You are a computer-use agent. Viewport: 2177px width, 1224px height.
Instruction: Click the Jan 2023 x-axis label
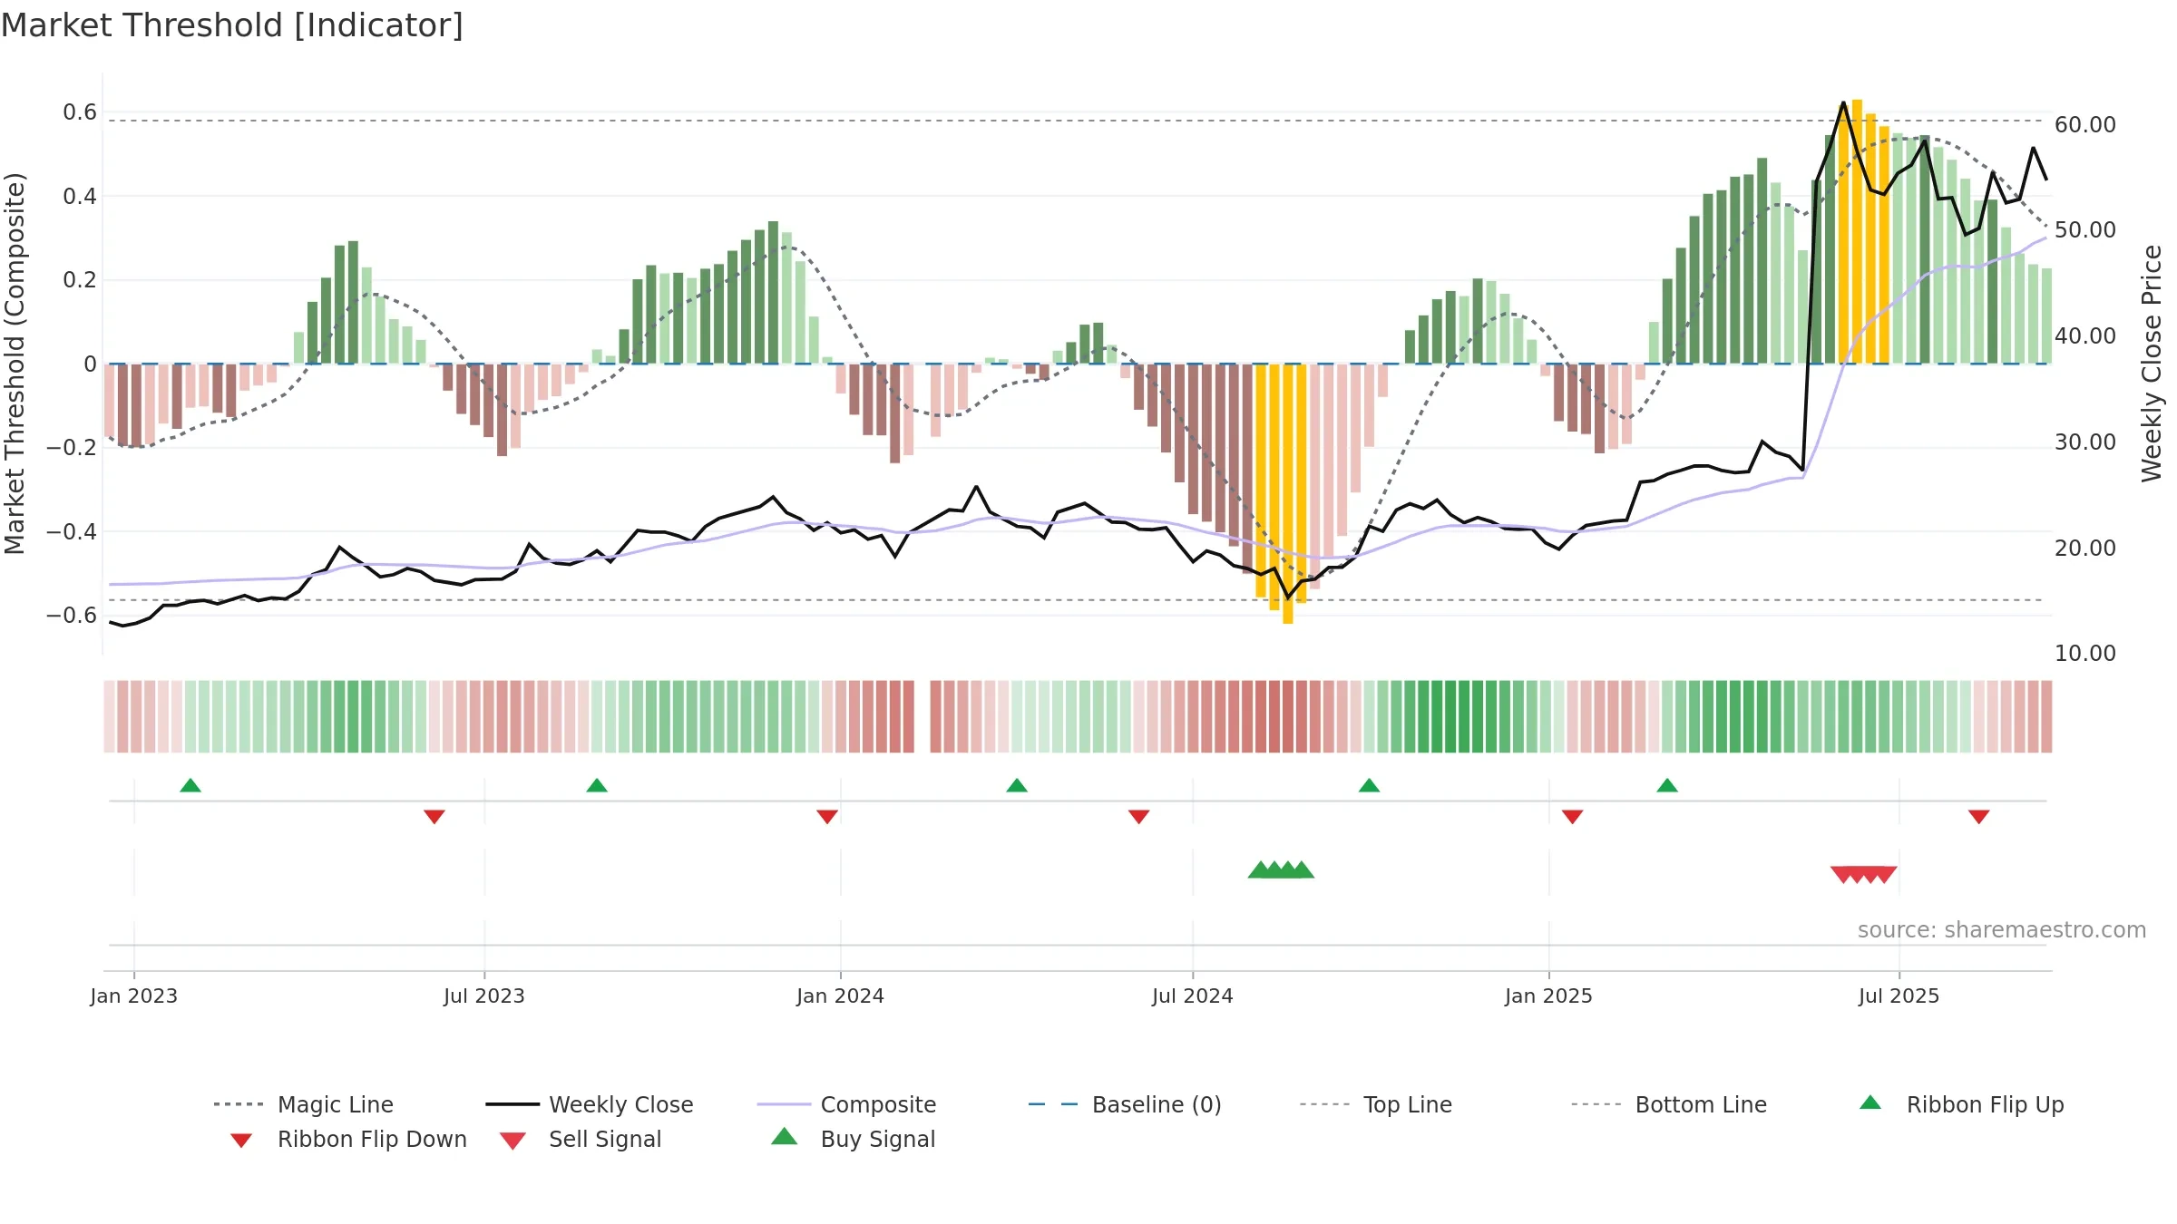pyautogui.click(x=134, y=996)
